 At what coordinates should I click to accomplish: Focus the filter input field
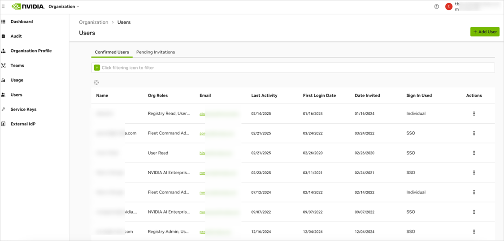click(x=293, y=68)
